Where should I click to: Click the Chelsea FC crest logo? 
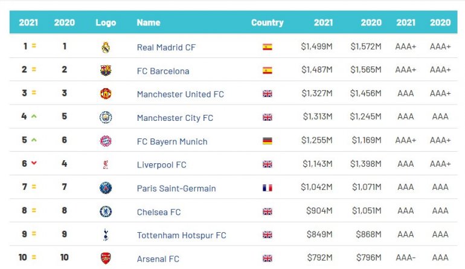(106, 212)
